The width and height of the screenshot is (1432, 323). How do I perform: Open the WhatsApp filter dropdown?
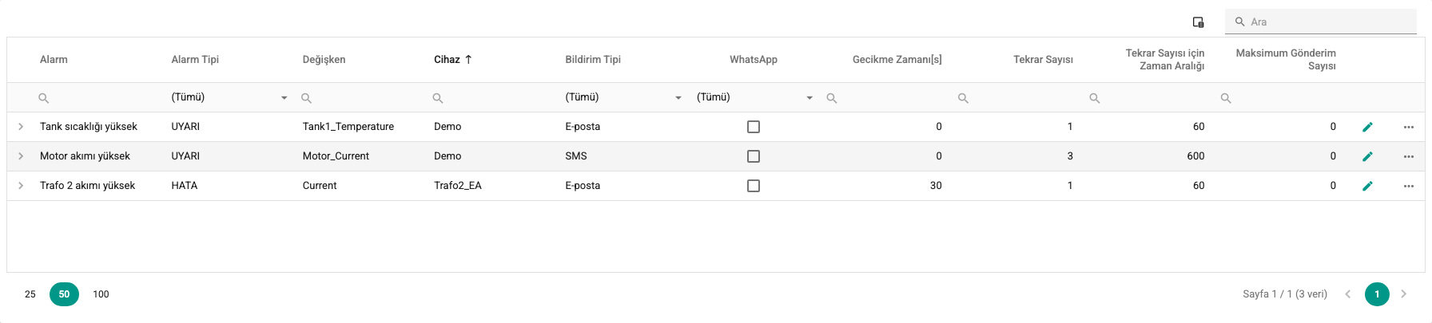click(x=809, y=98)
